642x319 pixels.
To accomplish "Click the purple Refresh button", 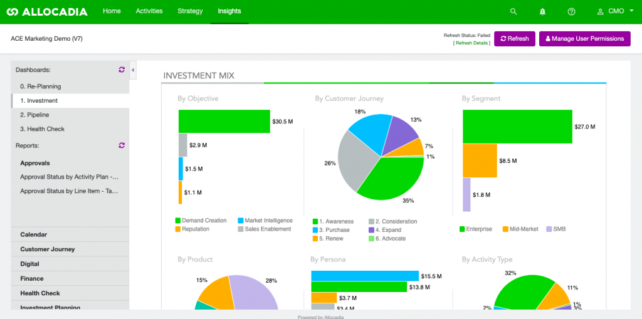I will click(515, 38).
